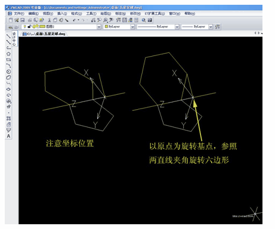Screen dimensions: 275x229
Task: Select the Rectangle draw tool
Action: point(8,60)
